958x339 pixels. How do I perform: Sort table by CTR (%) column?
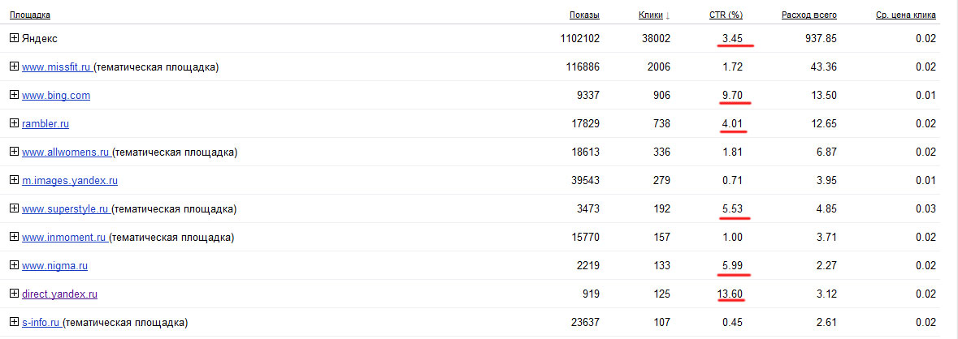click(726, 15)
